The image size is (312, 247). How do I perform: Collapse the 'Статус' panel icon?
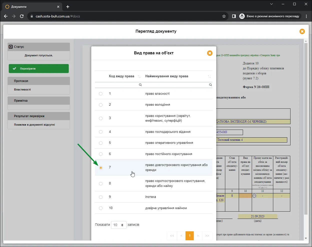click(10, 47)
